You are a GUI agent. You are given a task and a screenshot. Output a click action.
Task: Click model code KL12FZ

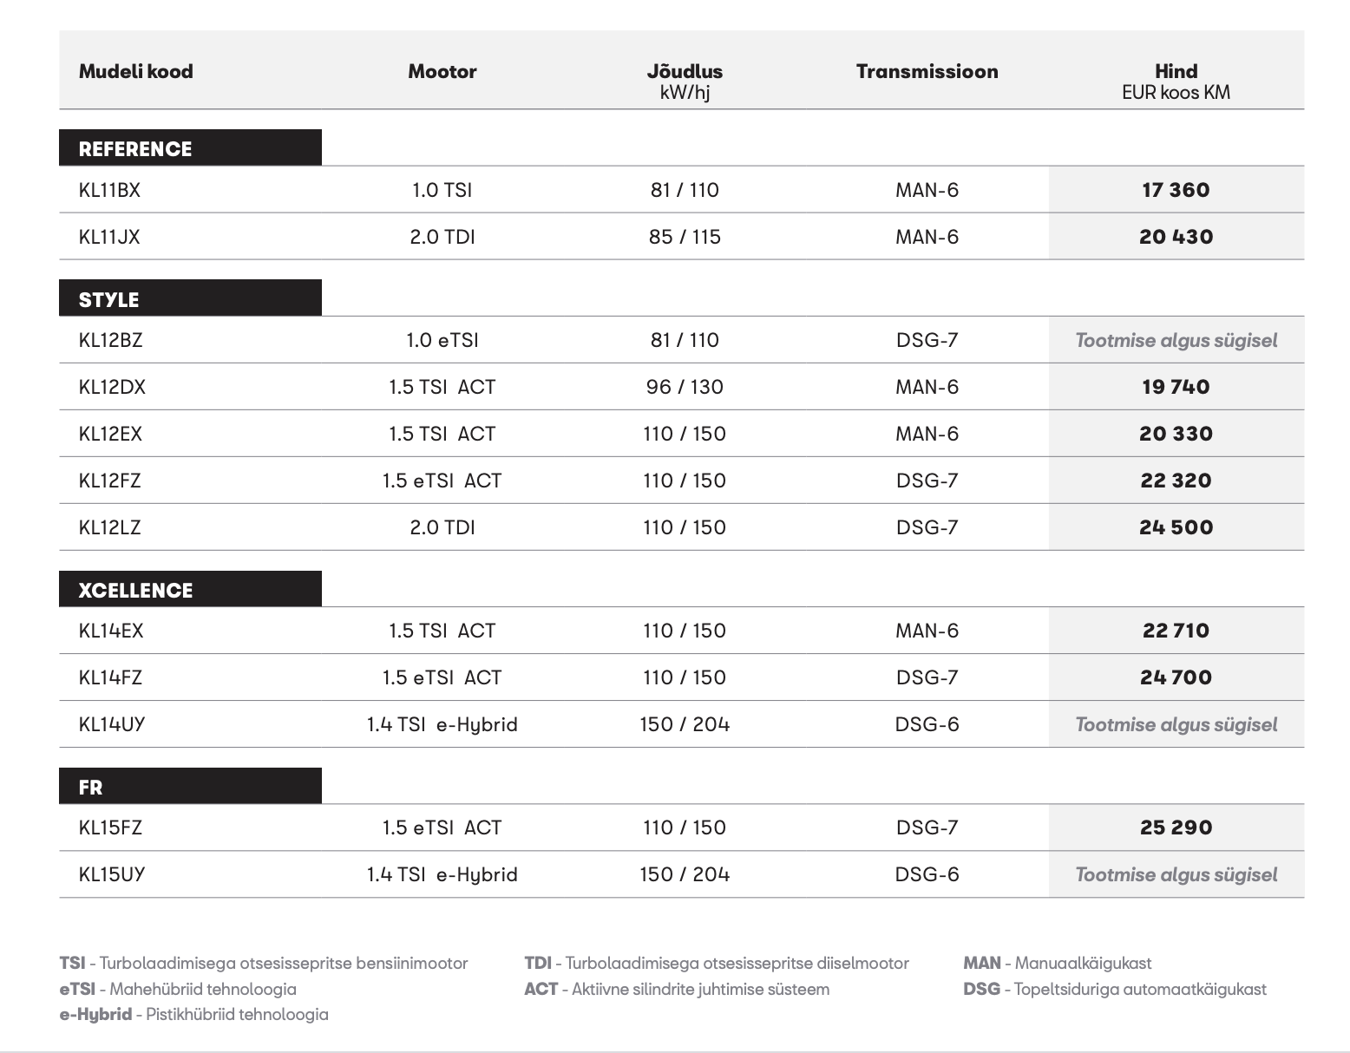click(109, 481)
